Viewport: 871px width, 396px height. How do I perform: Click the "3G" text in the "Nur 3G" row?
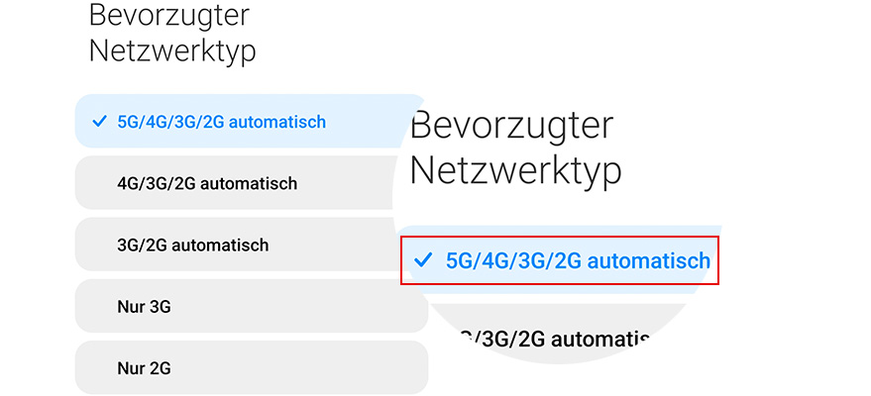tap(159, 307)
